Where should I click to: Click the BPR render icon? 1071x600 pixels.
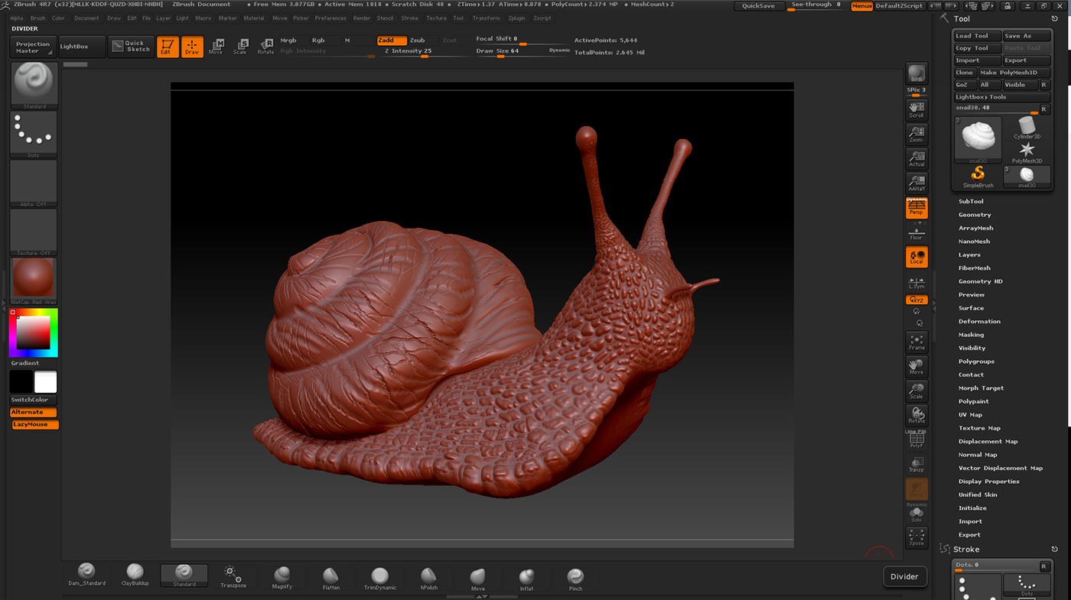point(916,73)
